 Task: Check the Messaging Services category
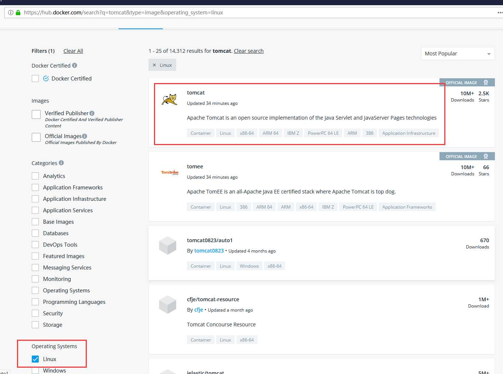pyautogui.click(x=35, y=268)
